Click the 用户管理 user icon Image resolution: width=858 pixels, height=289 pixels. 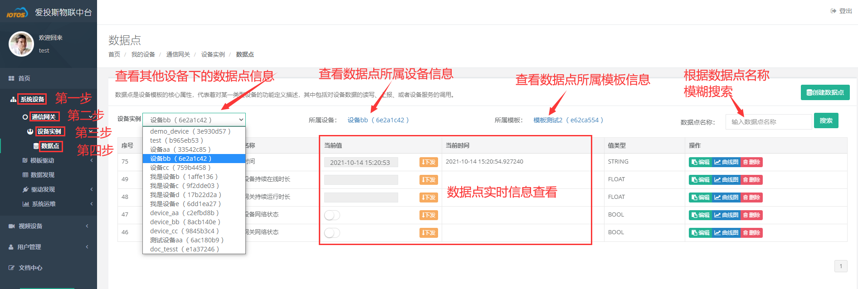point(11,247)
